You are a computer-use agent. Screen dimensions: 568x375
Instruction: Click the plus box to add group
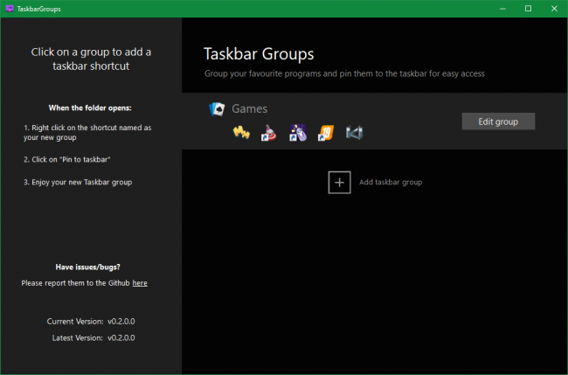point(339,182)
